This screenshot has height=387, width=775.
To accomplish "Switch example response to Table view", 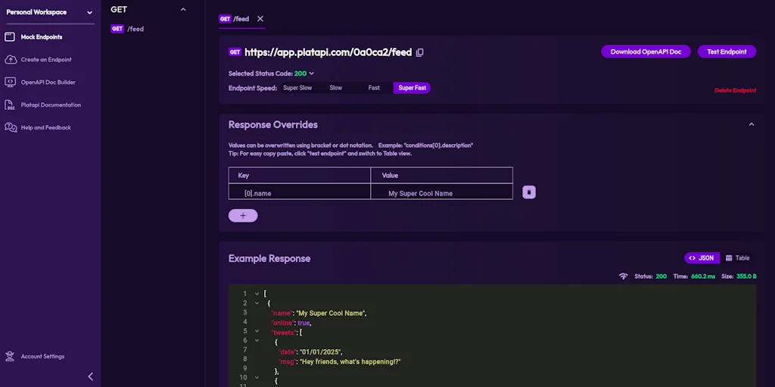I will 737,257.
